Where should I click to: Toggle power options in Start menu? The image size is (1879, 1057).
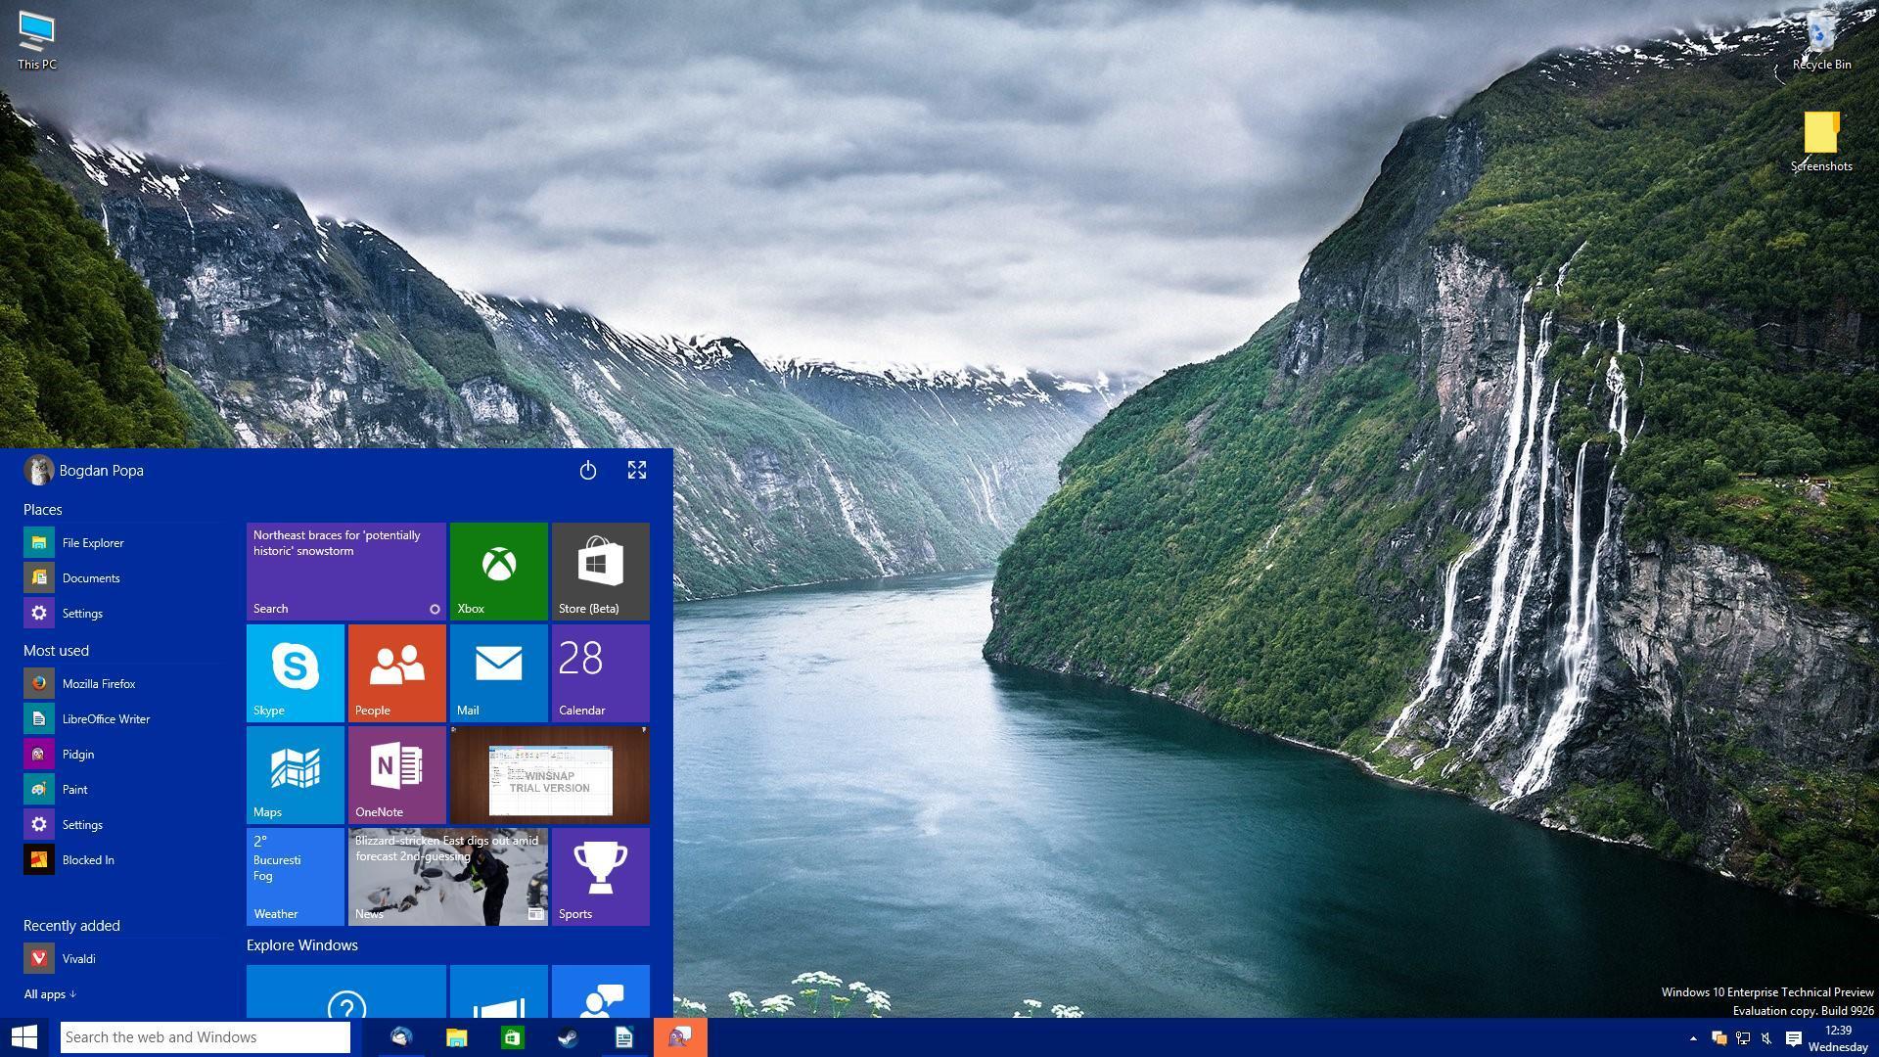587,470
